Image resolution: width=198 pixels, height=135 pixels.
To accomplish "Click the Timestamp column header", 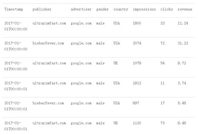I will (14, 9).
